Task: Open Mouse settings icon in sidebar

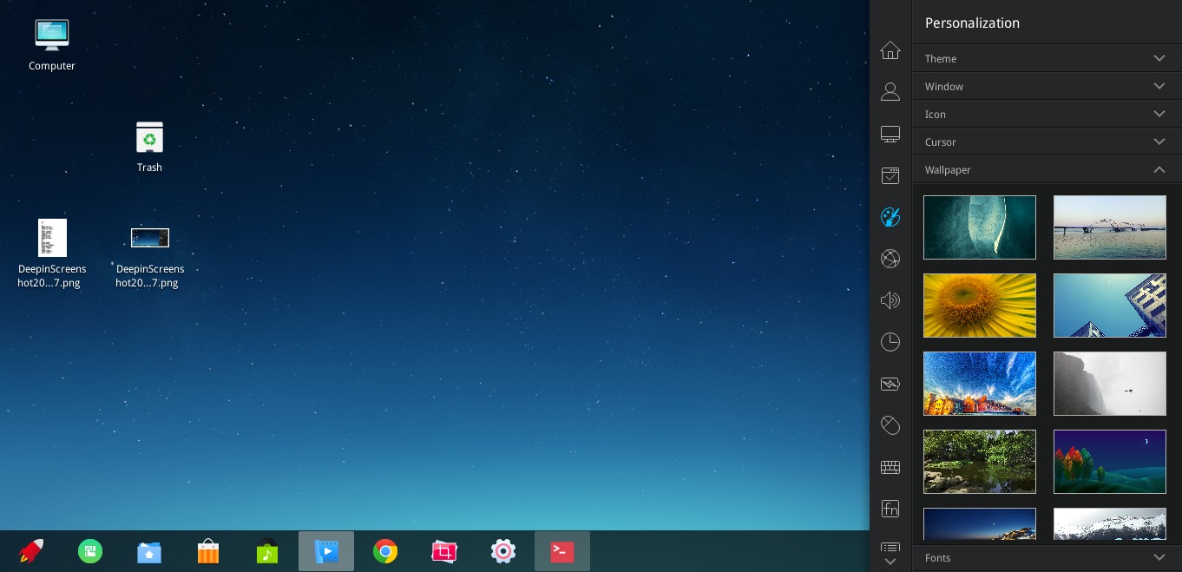Action: [890, 425]
